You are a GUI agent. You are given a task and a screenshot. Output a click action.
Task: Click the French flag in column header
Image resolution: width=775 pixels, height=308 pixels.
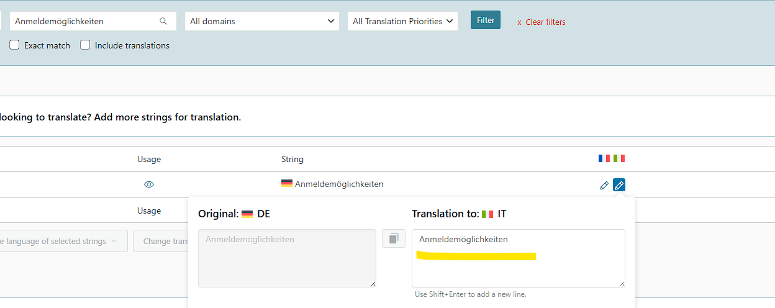(604, 158)
